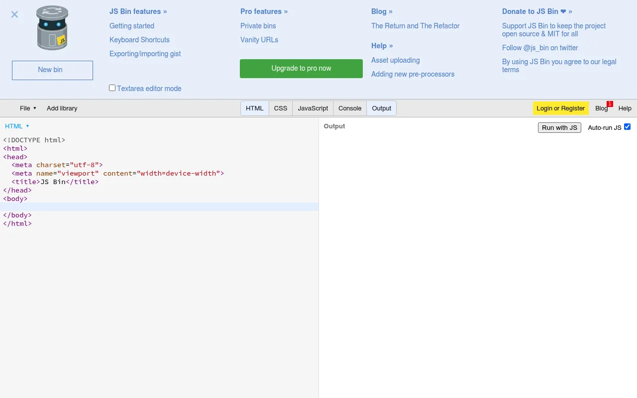Open Vanity URLs link
This screenshot has height=398, width=637.
pos(259,40)
